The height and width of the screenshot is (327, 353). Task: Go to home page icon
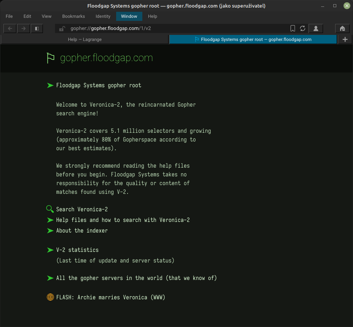click(x=342, y=28)
